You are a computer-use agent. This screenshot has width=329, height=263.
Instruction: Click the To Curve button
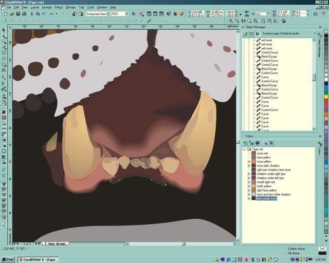[49, 21]
